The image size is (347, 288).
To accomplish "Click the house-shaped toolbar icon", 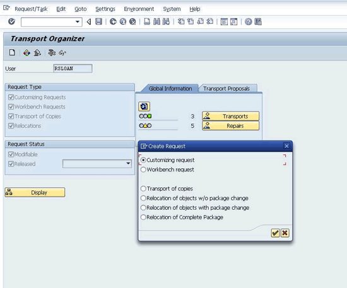I will [37, 53].
